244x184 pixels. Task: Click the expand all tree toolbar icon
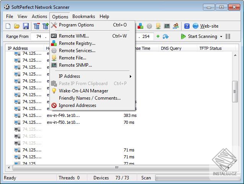pos(46,26)
